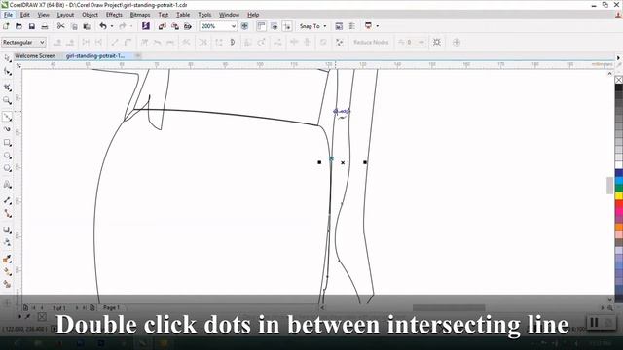Screen dimensions: 623x350
Task: Create a new document
Action: coord(6,26)
